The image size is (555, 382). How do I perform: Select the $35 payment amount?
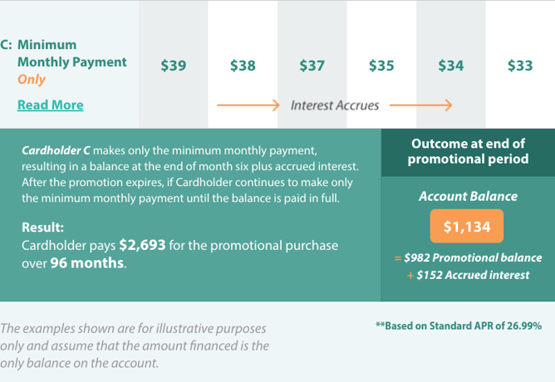pos(381,66)
